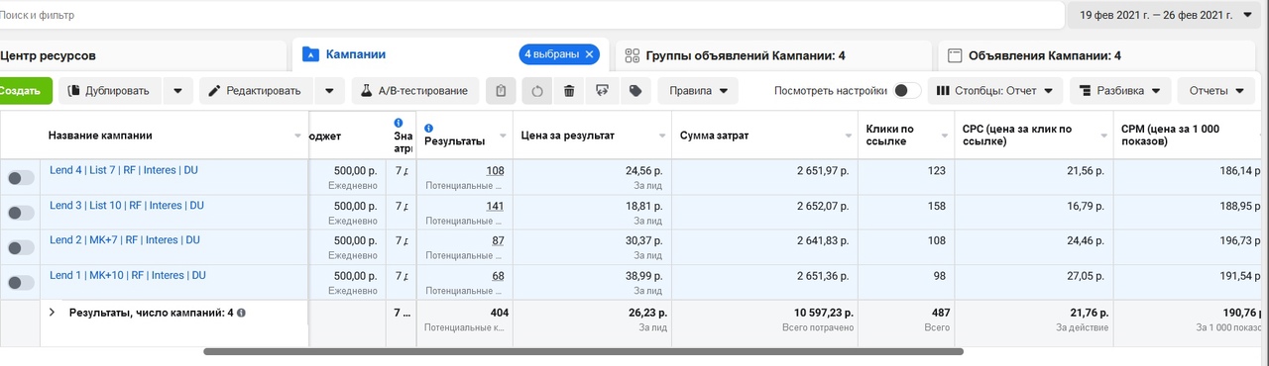Open campaign Lend 3 | List 10 | RF | Interes | DU
The image size is (1269, 366).
[x=127, y=205]
